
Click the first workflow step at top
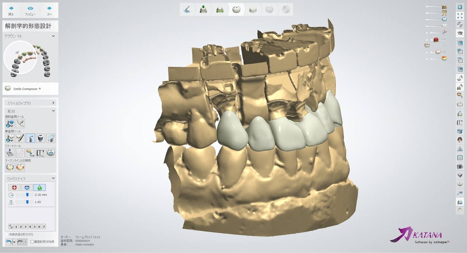tap(187, 9)
